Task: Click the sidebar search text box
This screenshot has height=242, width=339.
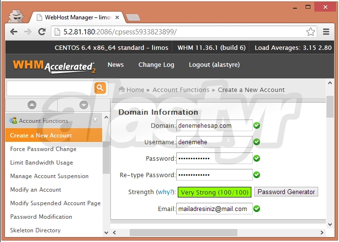Action: point(50,88)
